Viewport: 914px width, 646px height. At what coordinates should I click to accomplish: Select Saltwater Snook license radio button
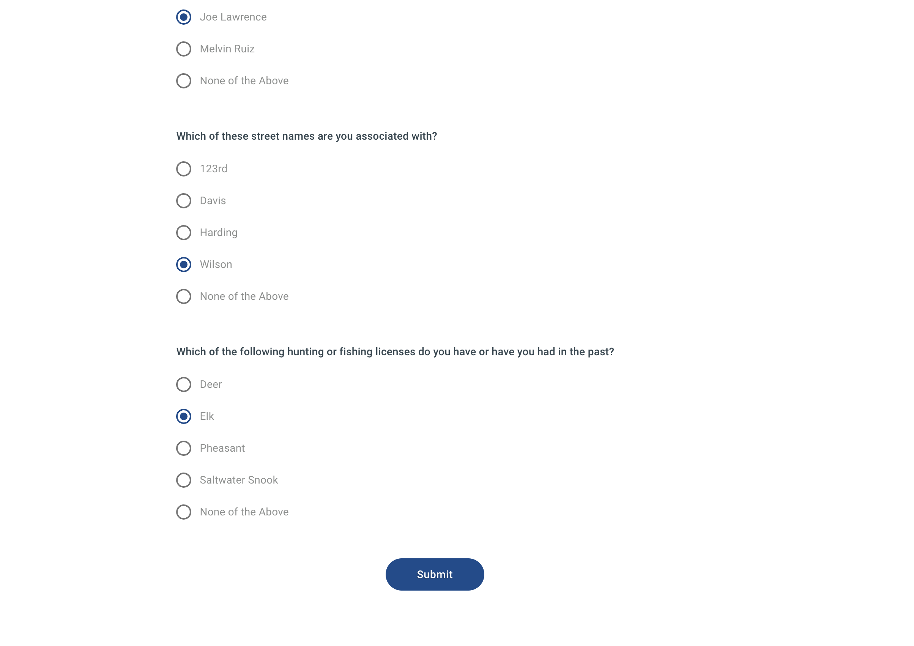pyautogui.click(x=183, y=480)
